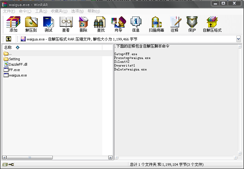The height and width of the screenshot is (169, 244).
Task: Open the 文件(F) menu
Action: point(9,11)
